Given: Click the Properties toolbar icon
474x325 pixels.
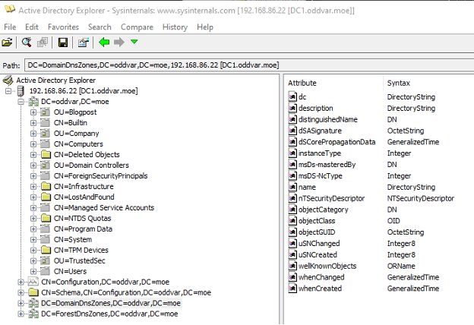Looking at the screenshot, I should click(x=83, y=43).
